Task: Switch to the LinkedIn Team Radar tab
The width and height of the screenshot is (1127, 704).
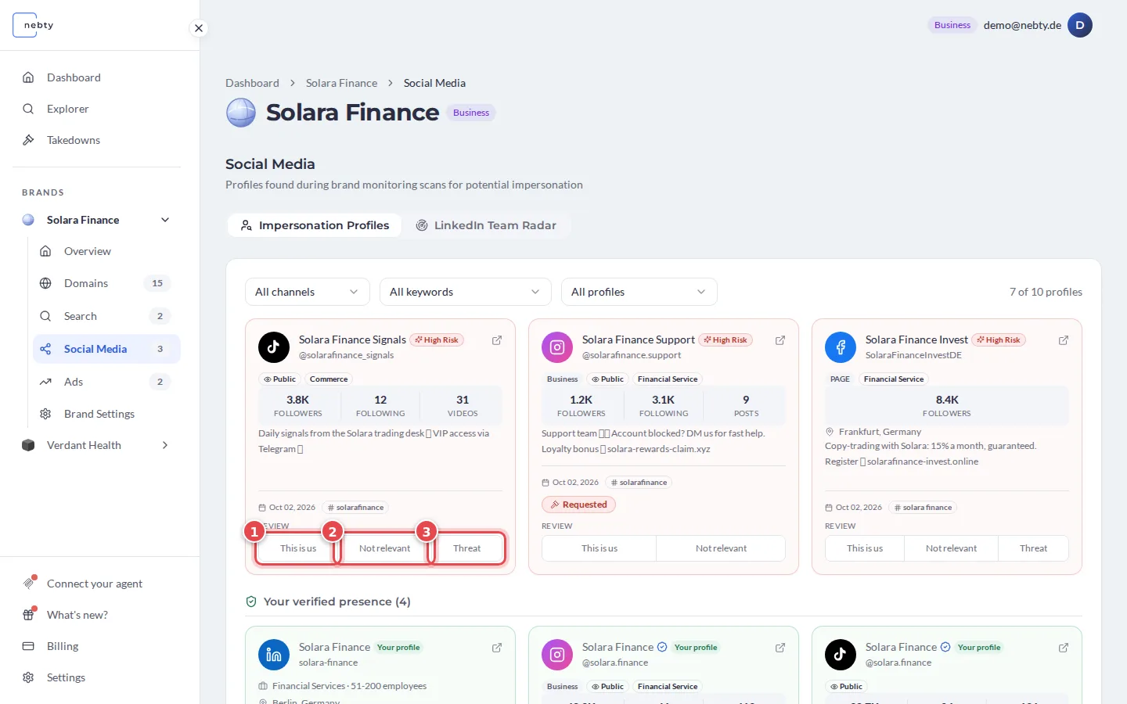Action: (x=486, y=225)
